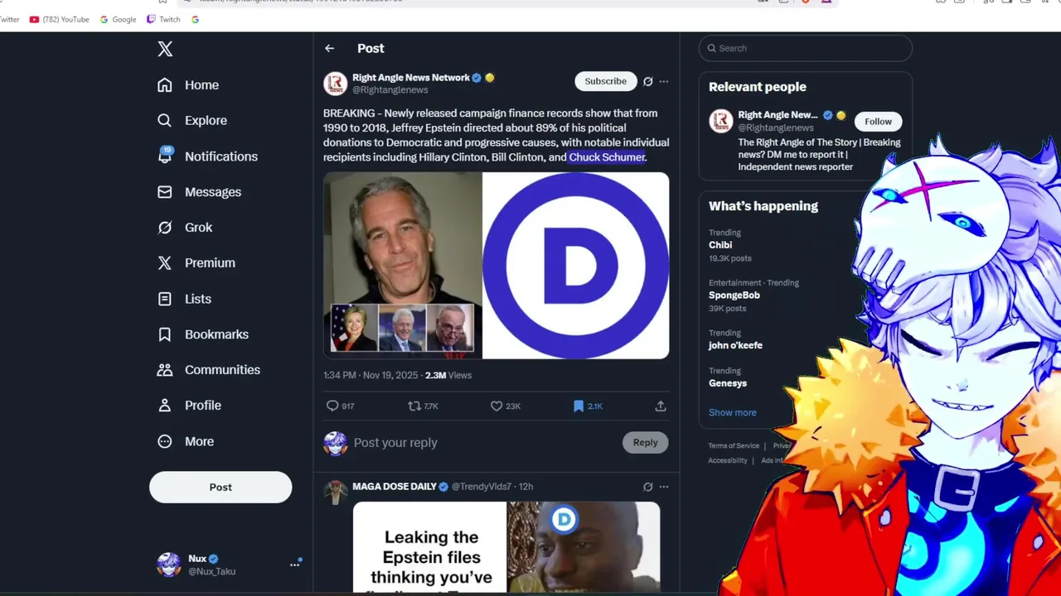Open john o'keefe trending topic
1061x596 pixels.
(x=735, y=345)
